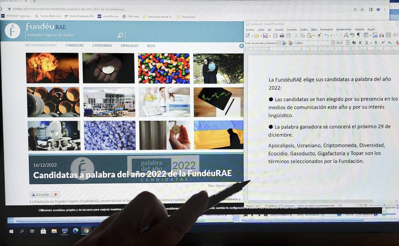Click the undo arrow in Writer toolbar
The image size is (399, 246).
coord(326,35)
